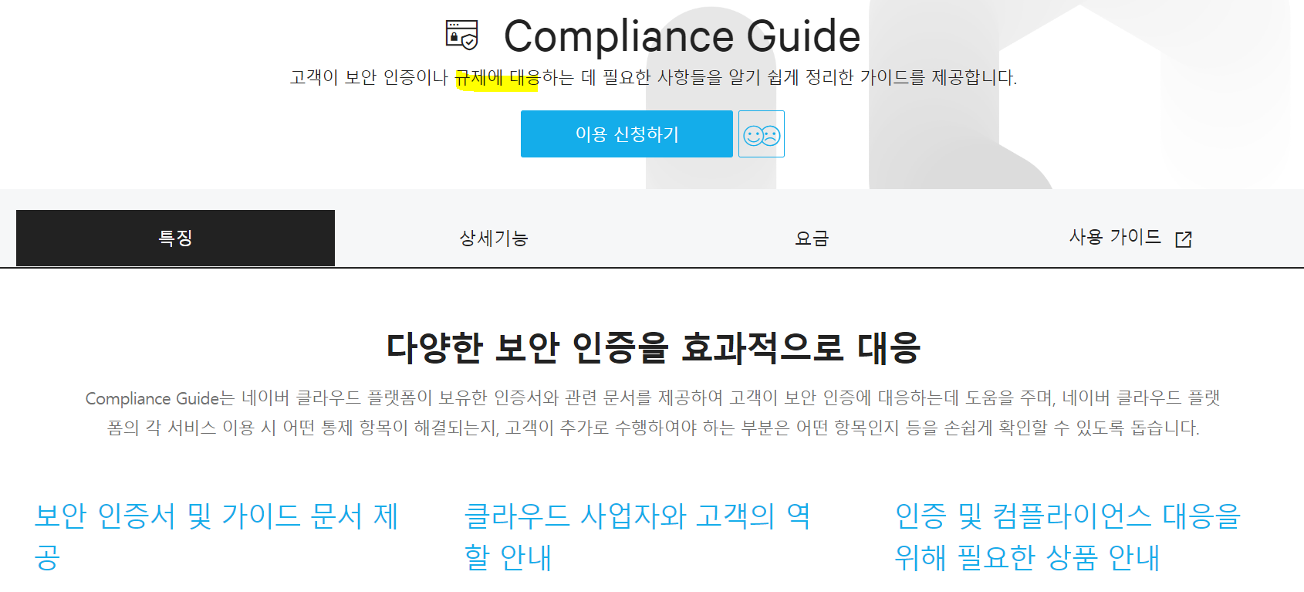
Task: Click 인증 및 컴플라이언스 대응을 위해 필요한 상품 안내
Action: 1067,536
